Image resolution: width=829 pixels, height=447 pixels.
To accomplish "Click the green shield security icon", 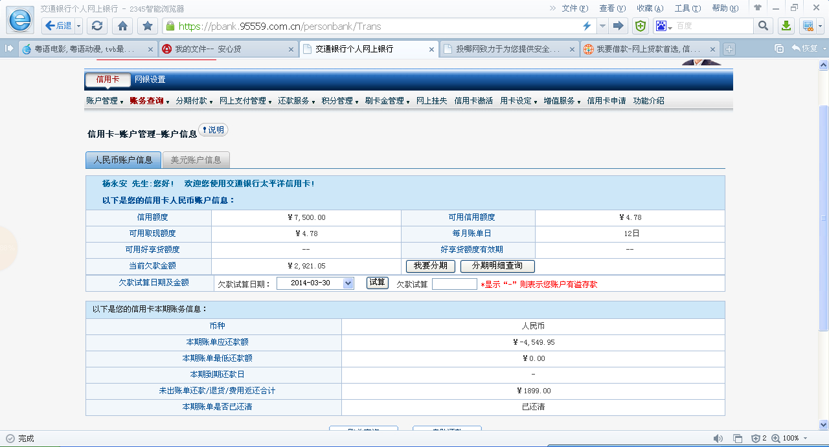I will 640,26.
